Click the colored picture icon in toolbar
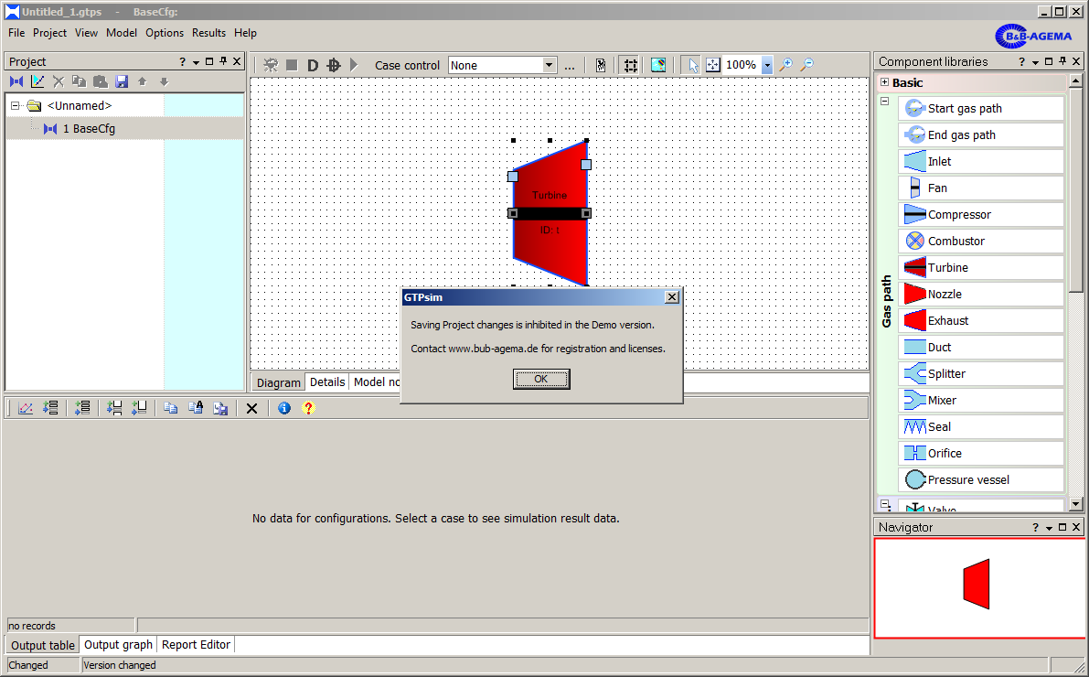The image size is (1089, 677). coord(658,65)
